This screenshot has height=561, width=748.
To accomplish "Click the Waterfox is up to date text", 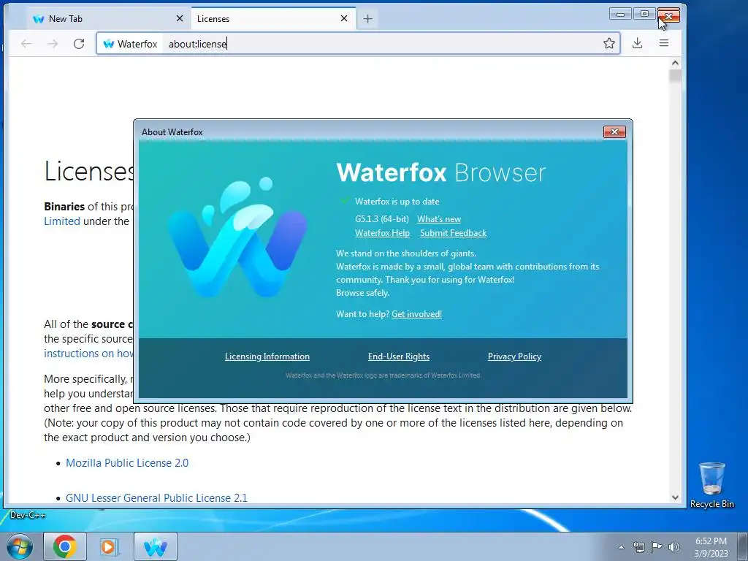I will point(397,202).
